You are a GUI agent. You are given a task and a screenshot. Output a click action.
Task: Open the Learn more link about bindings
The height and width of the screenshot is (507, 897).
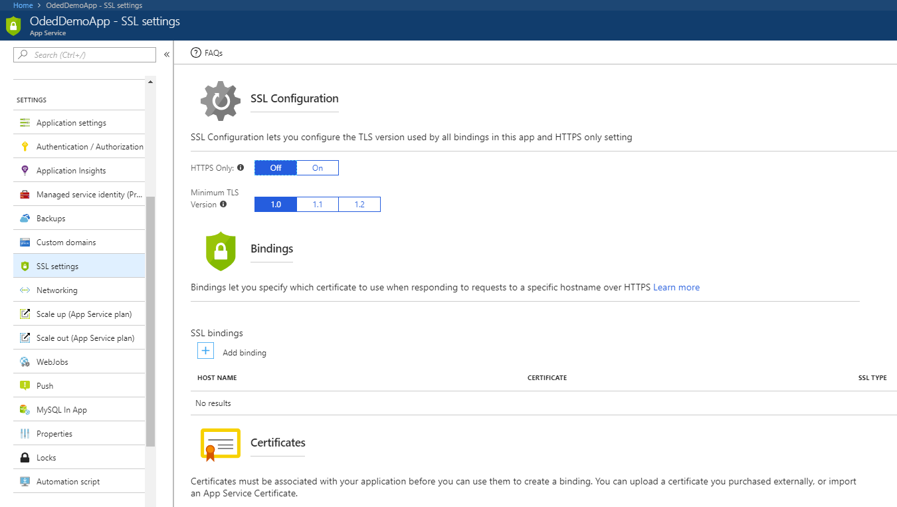click(676, 288)
